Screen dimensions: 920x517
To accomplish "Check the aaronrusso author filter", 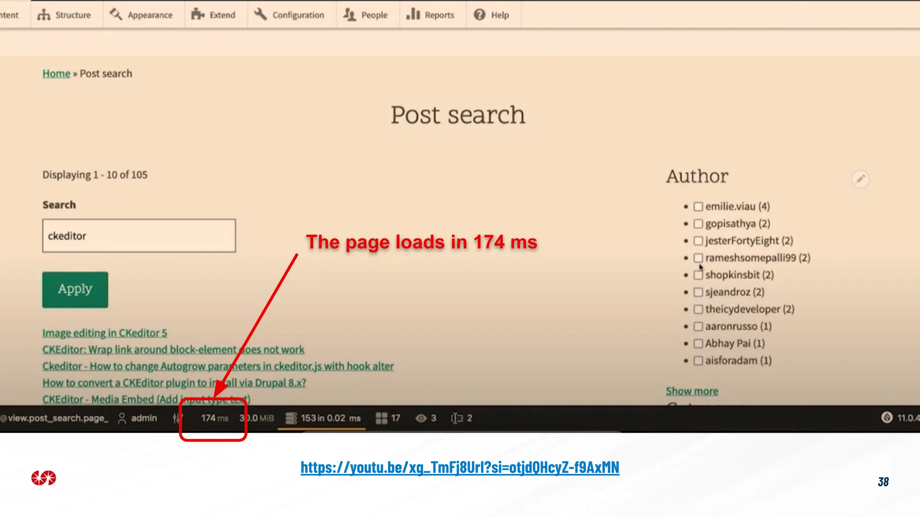I will tap(698, 326).
